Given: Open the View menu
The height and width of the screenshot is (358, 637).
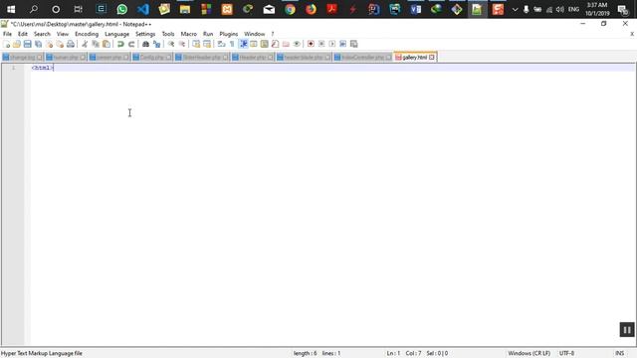Looking at the screenshot, I should point(63,34).
